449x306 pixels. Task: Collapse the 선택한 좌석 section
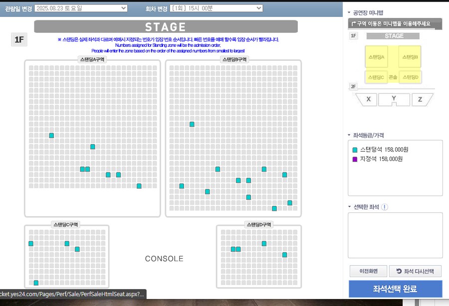click(350, 207)
